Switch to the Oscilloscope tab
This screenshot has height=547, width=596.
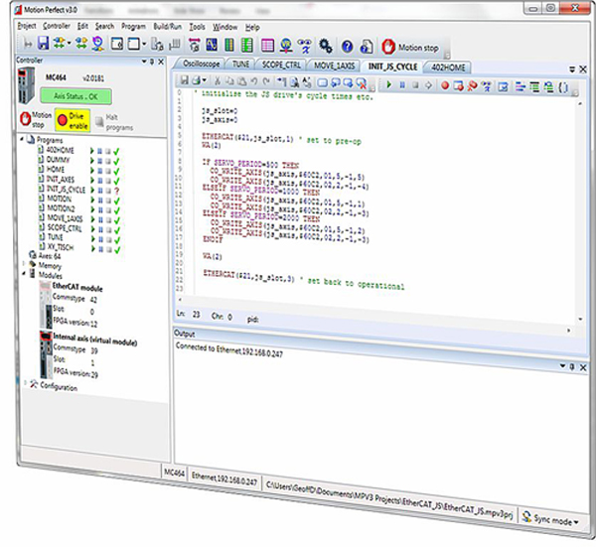pos(202,66)
